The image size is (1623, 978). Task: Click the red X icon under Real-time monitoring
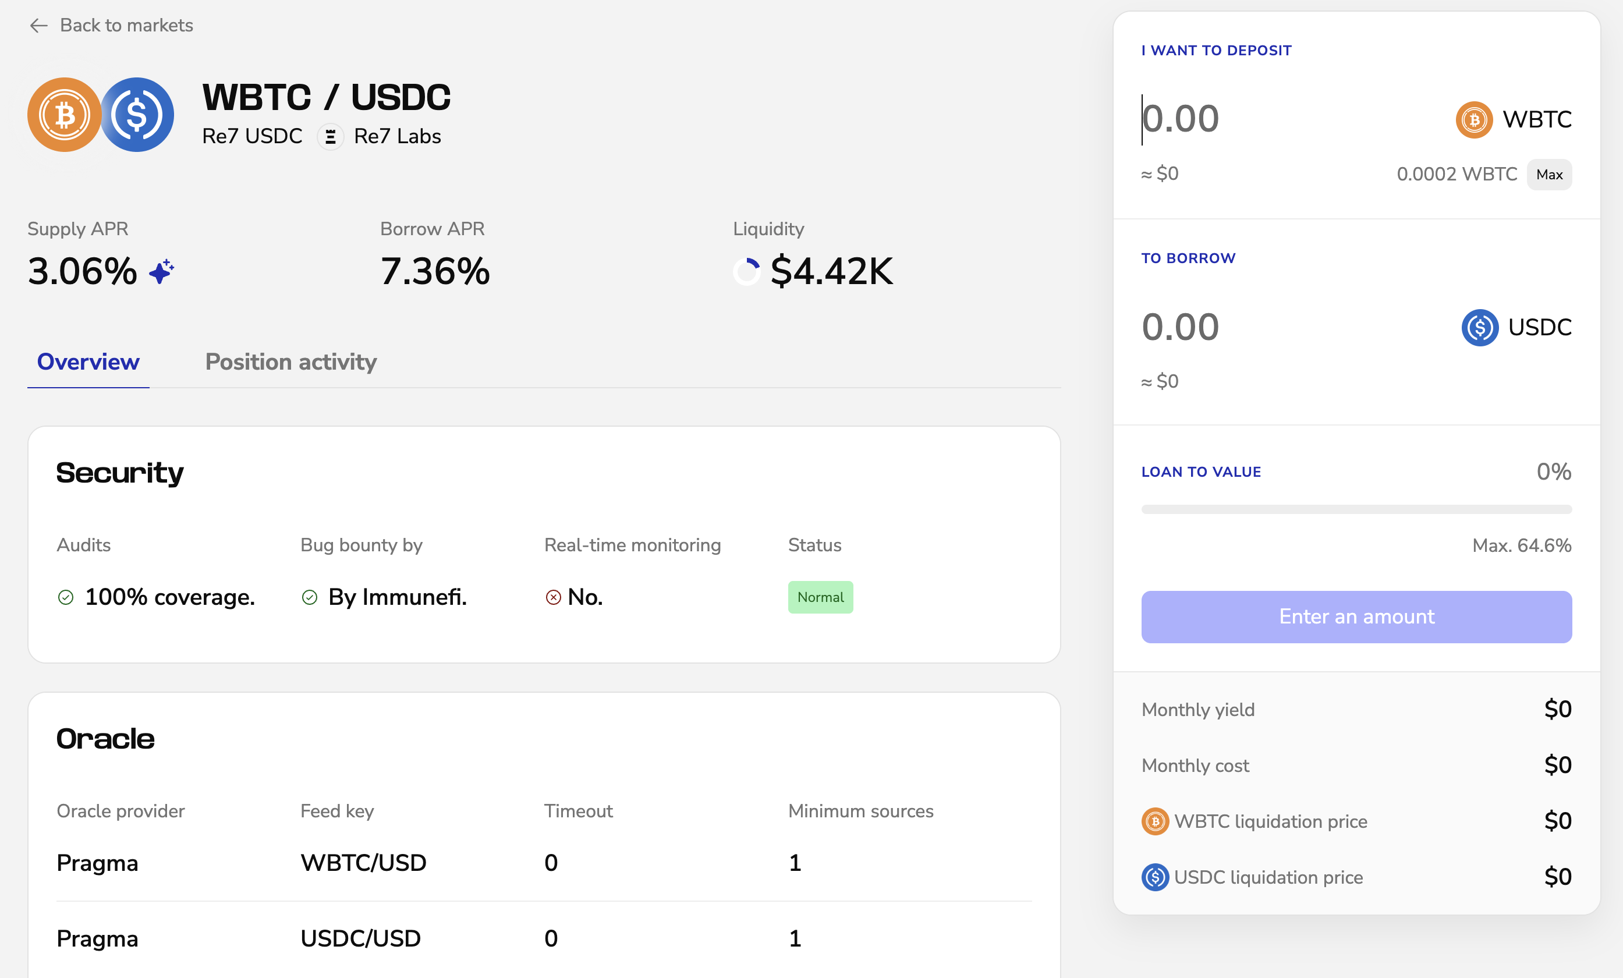click(553, 597)
